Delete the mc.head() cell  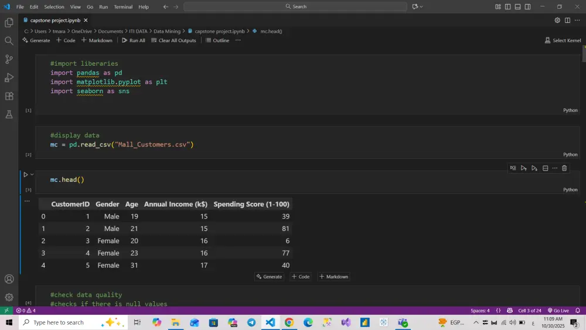[x=564, y=168]
